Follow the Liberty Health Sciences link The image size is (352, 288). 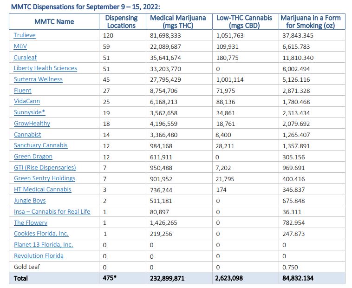(45, 68)
